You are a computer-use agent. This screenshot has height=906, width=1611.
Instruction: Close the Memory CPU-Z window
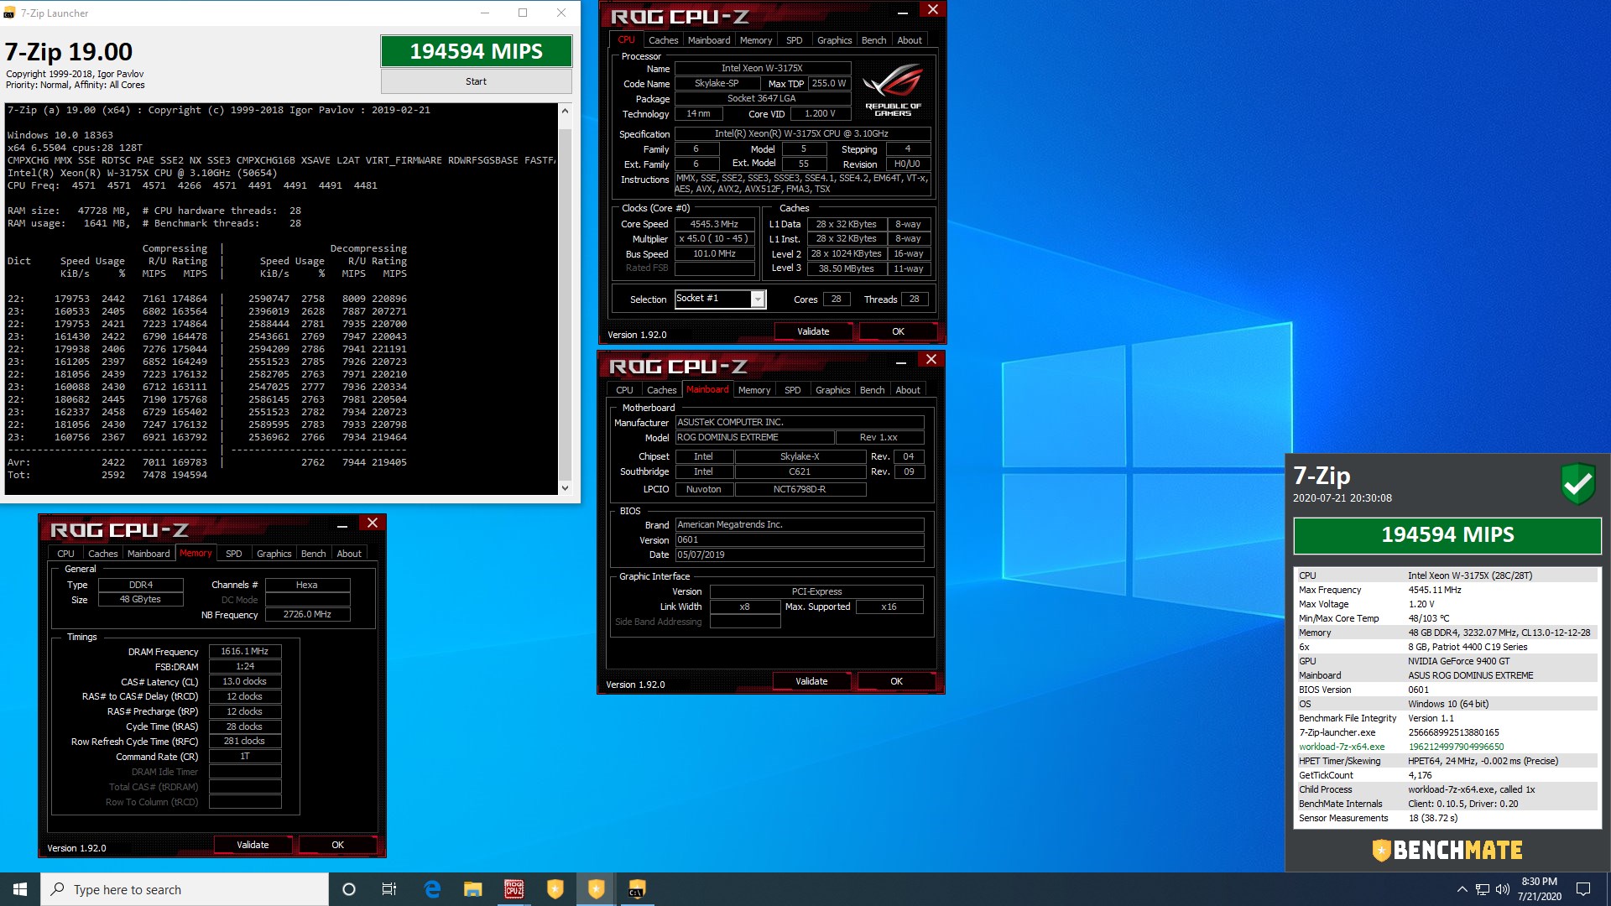click(373, 523)
